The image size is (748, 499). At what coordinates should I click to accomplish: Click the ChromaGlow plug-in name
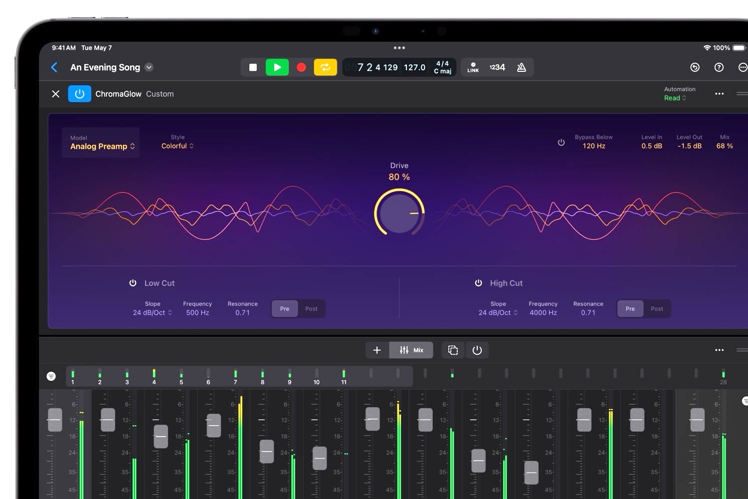[118, 94]
